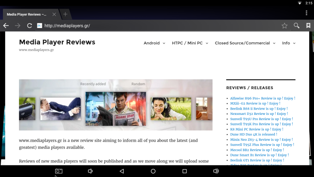Image resolution: width=314 pixels, height=177 pixels.
Task: Open the Closed Source/Commercial menu item
Action: pyautogui.click(x=242, y=43)
